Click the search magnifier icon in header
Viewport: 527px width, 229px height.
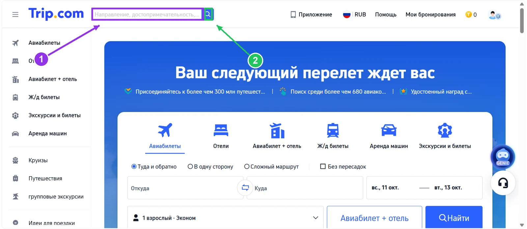(208, 14)
